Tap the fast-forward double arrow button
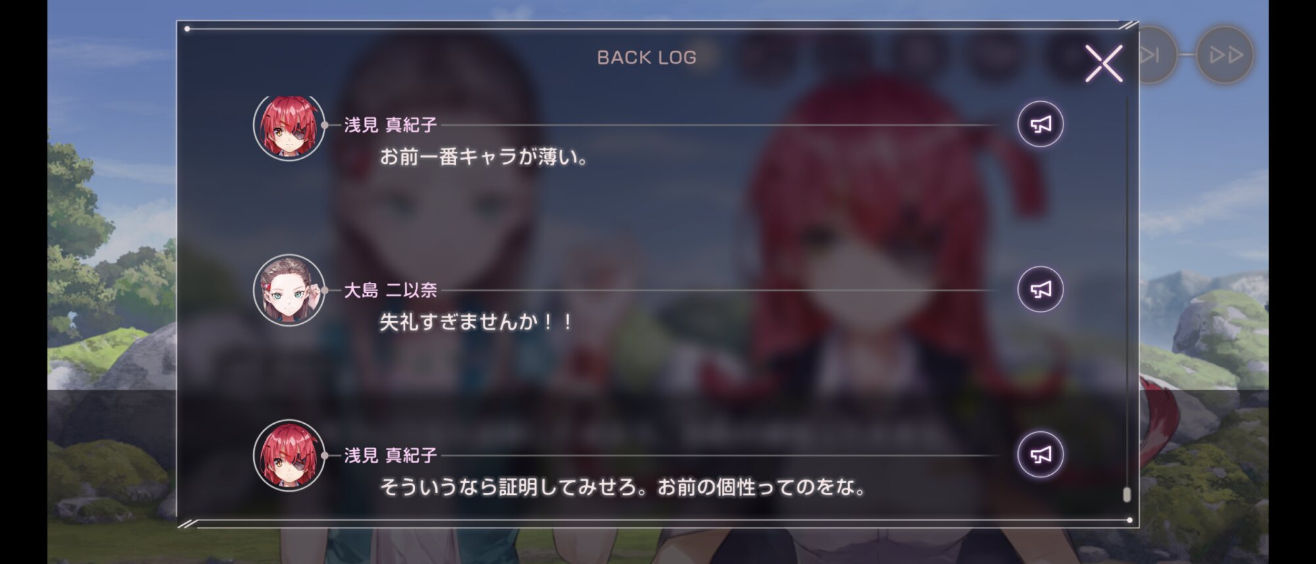Viewport: 1316px width, 564px height. [x=1225, y=55]
